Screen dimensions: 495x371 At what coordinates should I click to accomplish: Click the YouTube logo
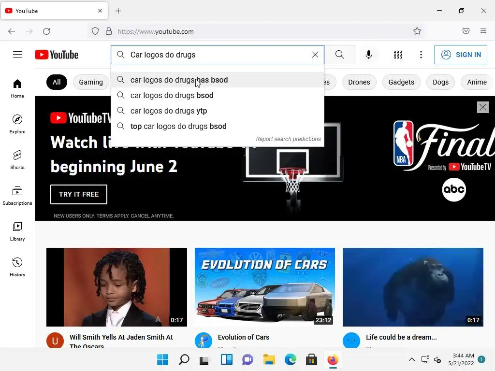pyautogui.click(x=57, y=55)
